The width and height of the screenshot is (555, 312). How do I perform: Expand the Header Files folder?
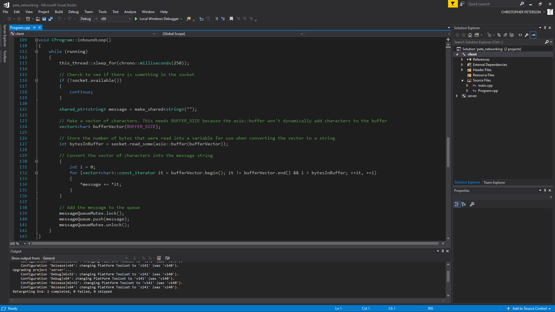point(462,70)
